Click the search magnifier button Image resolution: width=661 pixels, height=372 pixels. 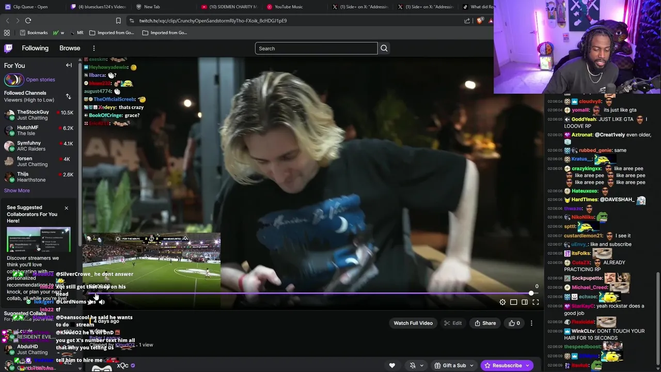coord(384,49)
